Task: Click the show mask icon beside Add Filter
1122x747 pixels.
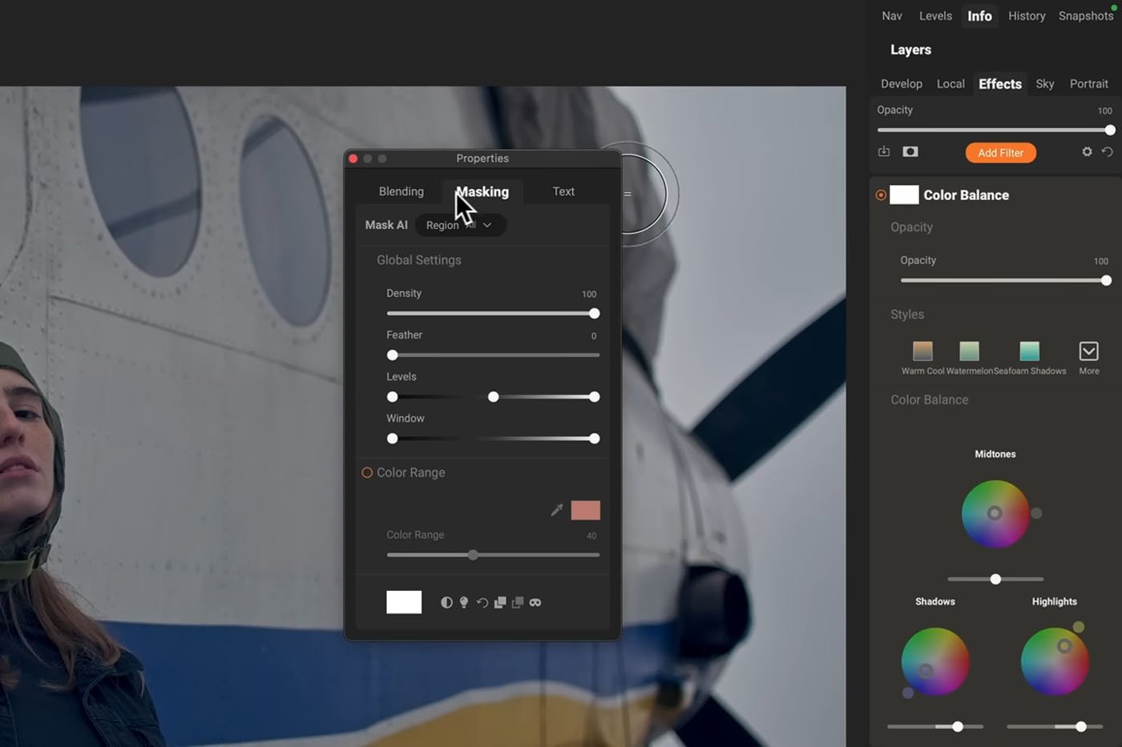Action: click(x=910, y=151)
